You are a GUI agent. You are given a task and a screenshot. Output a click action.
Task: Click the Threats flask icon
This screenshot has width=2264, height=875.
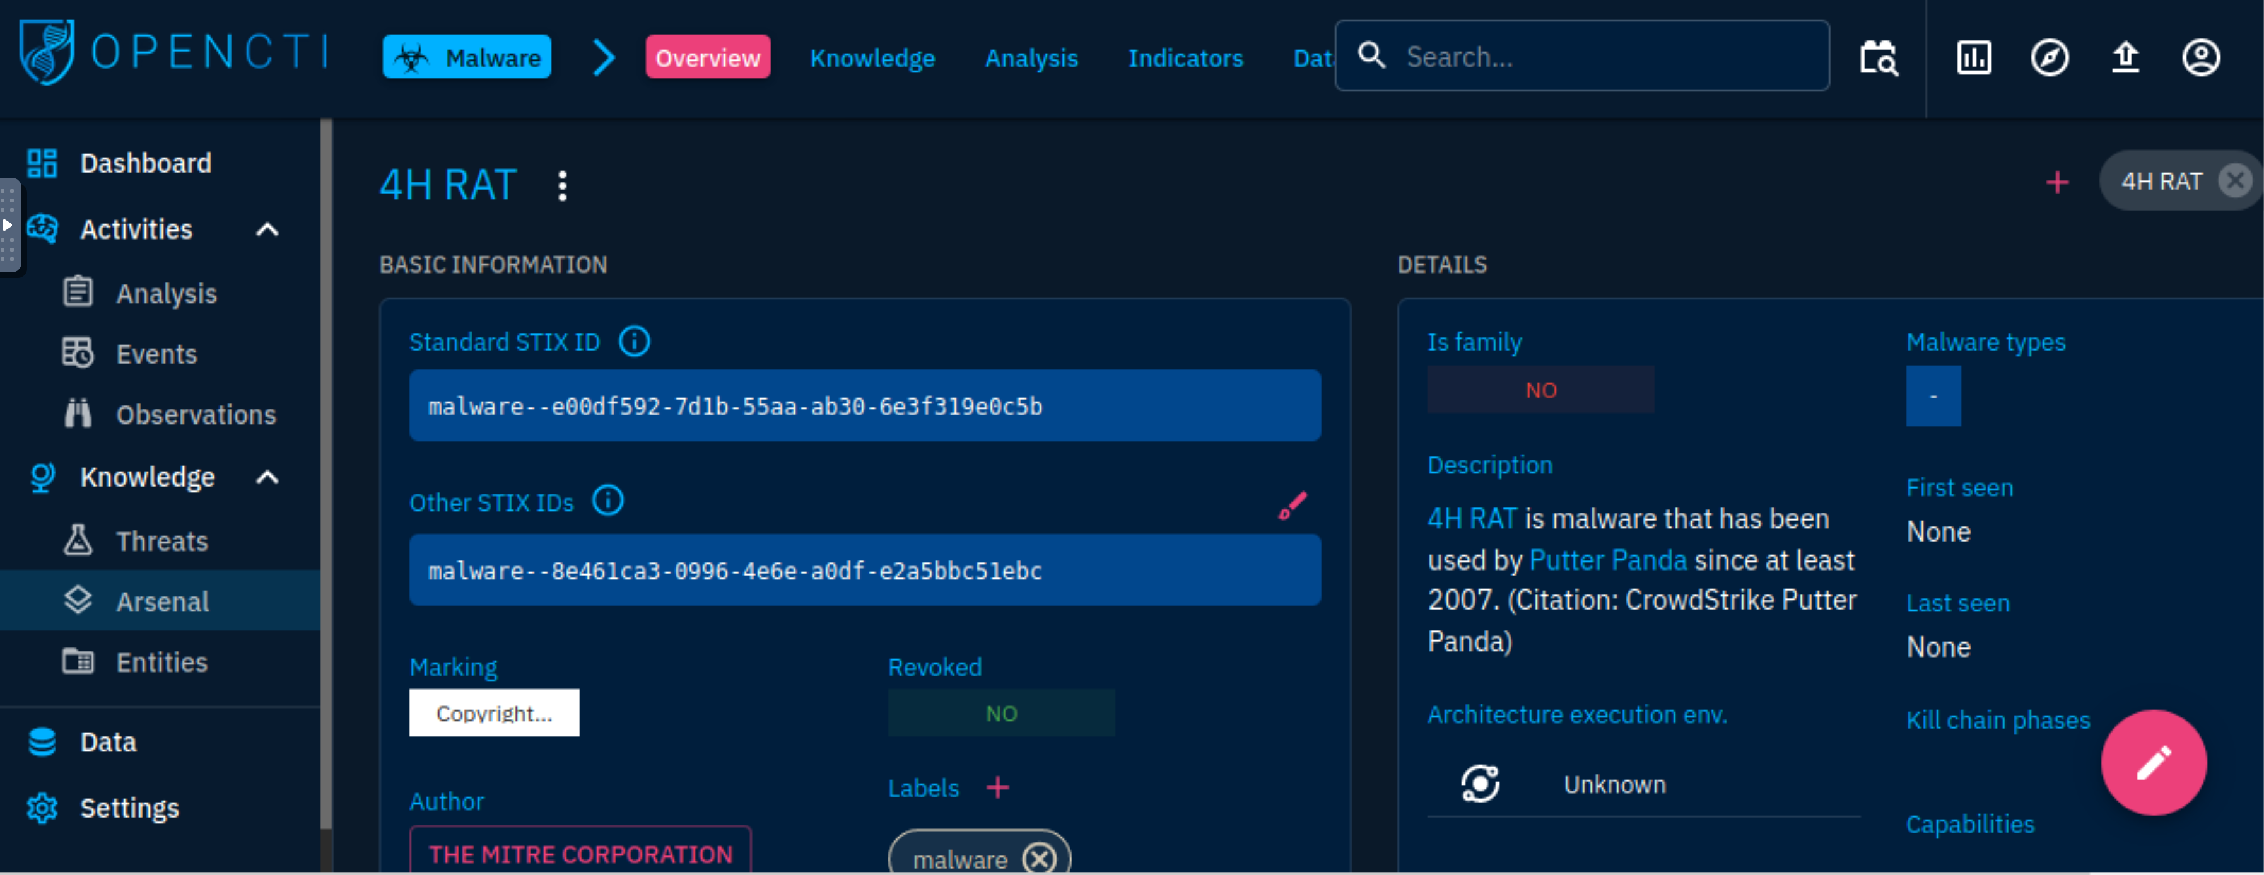78,540
